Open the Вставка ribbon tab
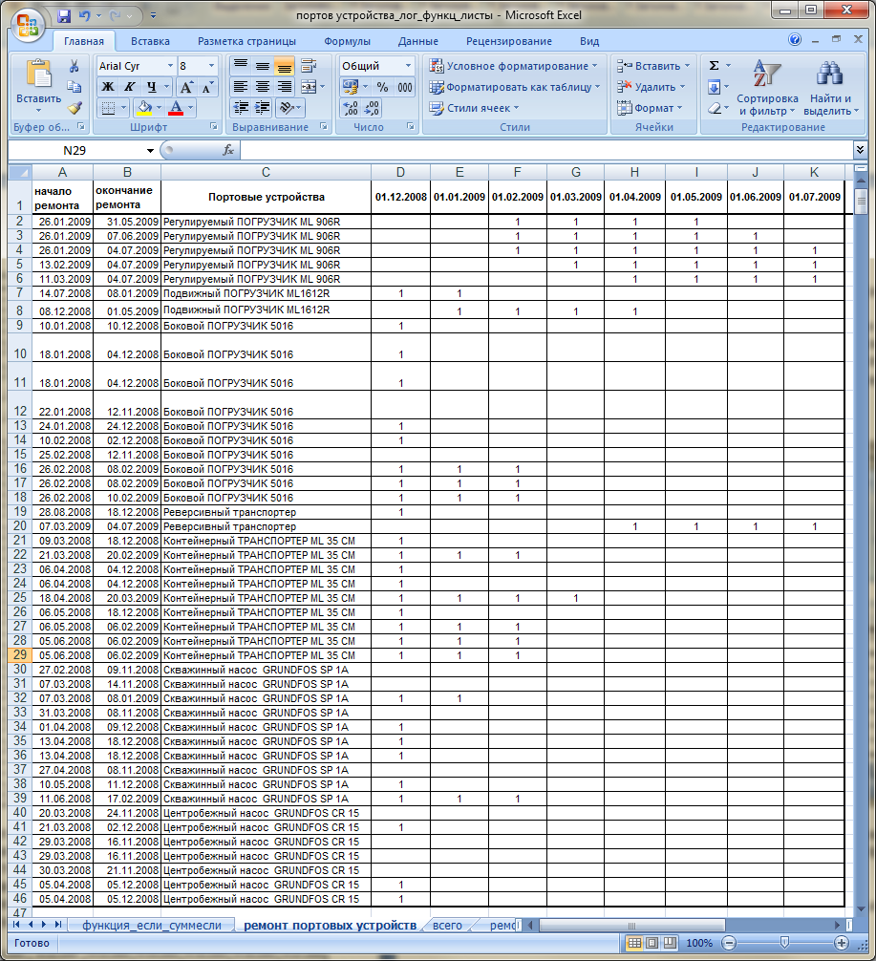The image size is (876, 961). (x=150, y=41)
